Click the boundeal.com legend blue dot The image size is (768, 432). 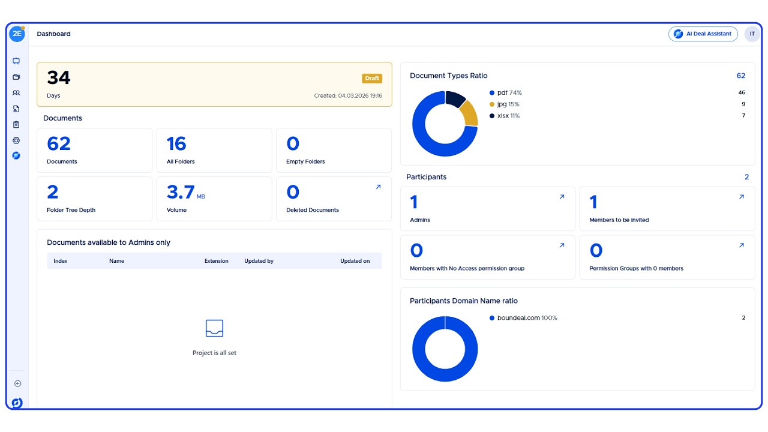click(492, 318)
